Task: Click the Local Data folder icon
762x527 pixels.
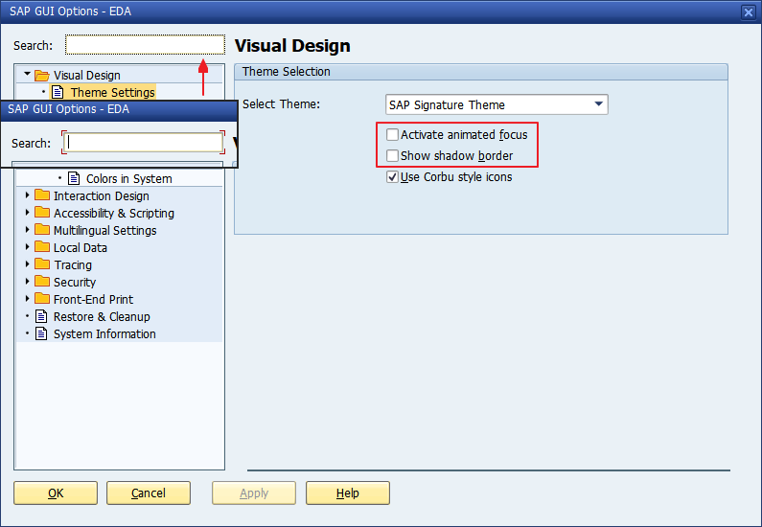Action: [x=42, y=247]
